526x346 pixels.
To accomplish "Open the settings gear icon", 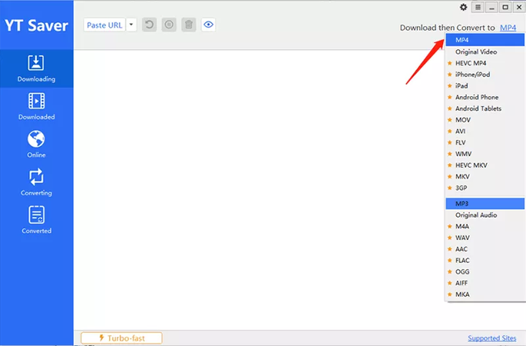I will 463,7.
